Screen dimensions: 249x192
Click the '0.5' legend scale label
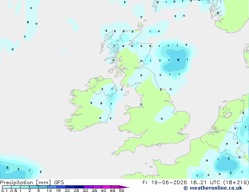point(13,190)
